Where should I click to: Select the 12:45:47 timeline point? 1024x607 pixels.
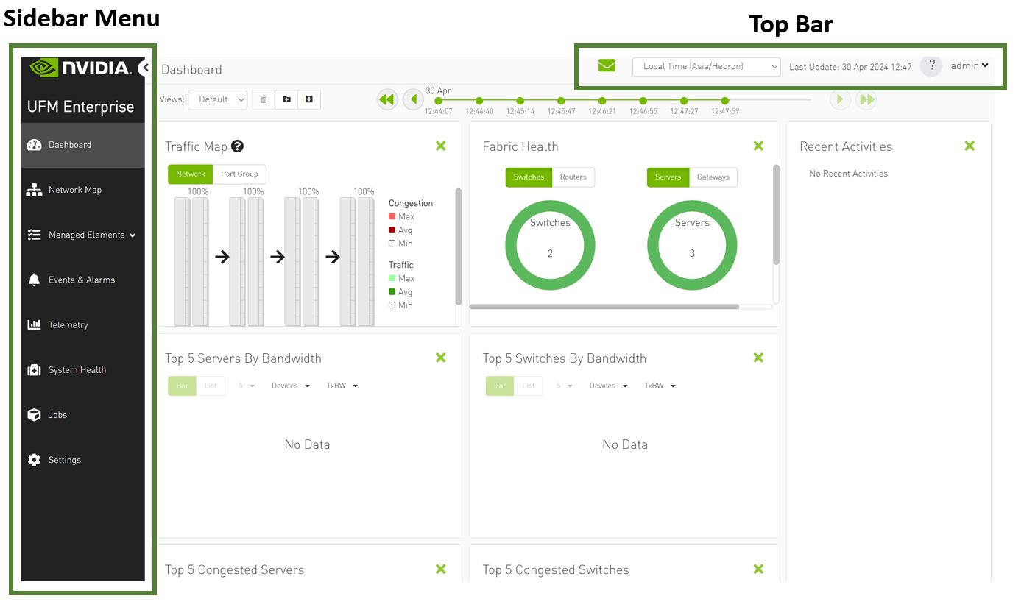(561, 101)
